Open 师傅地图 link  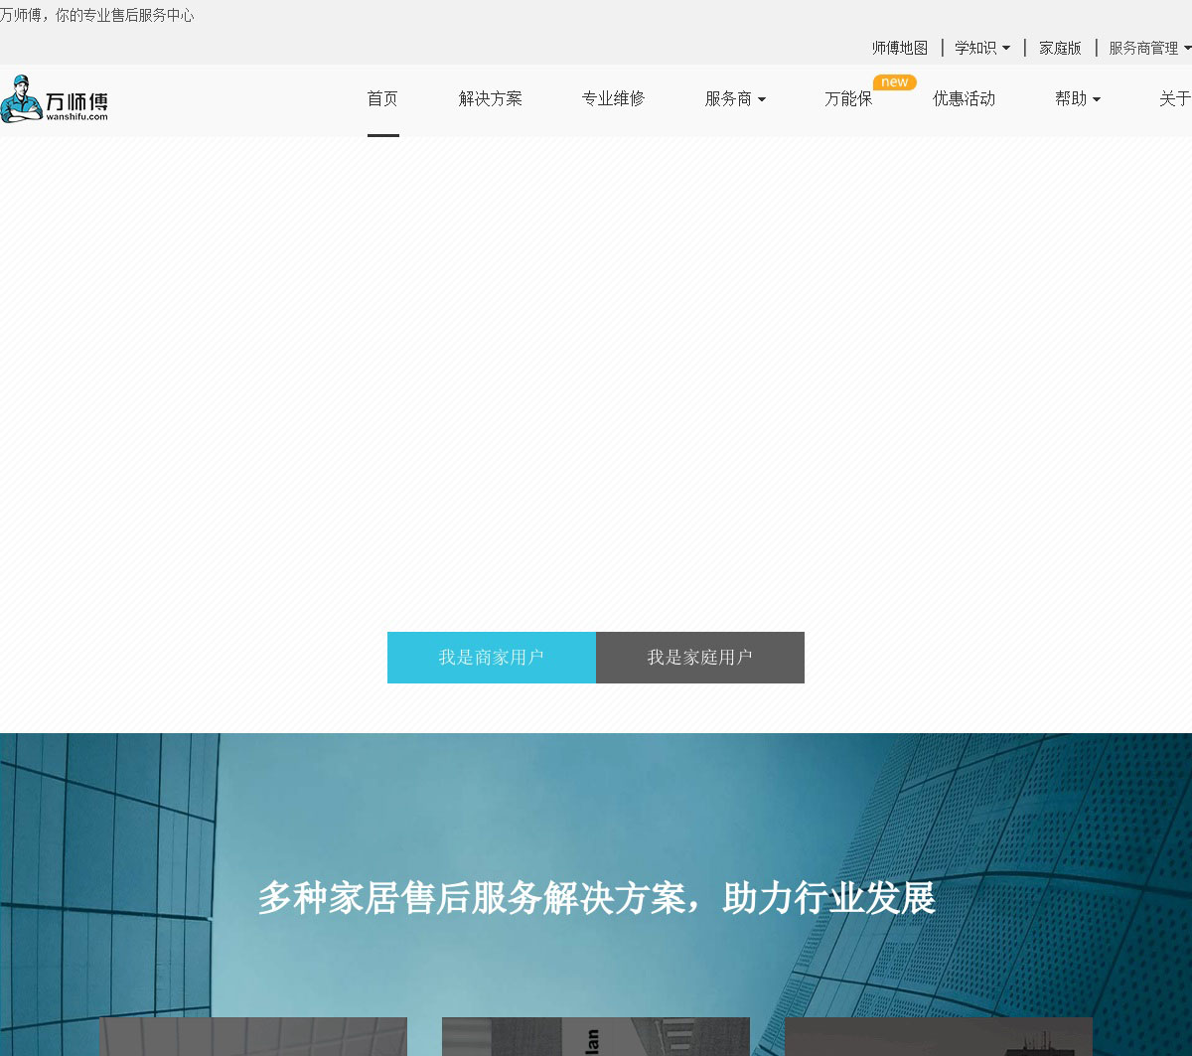[x=900, y=48]
